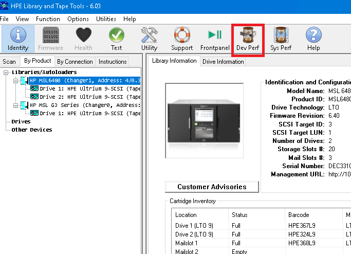
Task: Click tape icon of Drive 2 under MSL6480
Action: [x=34, y=97]
